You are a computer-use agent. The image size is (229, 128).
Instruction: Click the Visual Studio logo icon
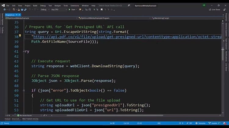[x=3, y=5]
